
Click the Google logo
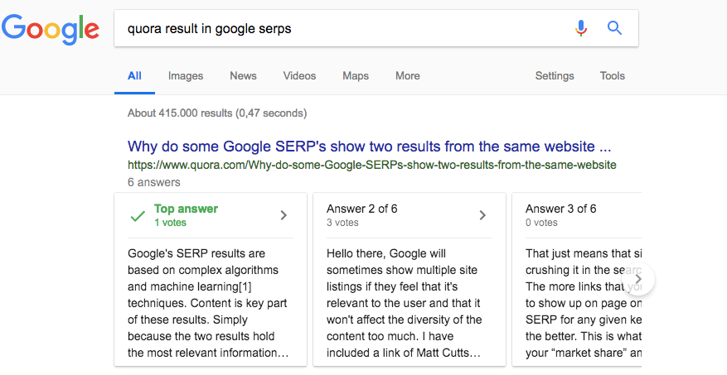[x=51, y=29]
